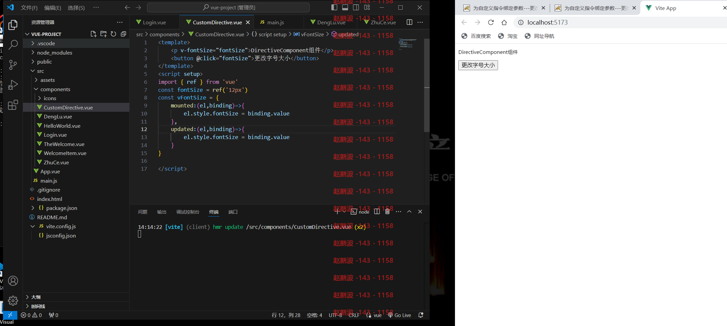Start Go Live server from status bar
The image size is (727, 326).
tap(399, 315)
